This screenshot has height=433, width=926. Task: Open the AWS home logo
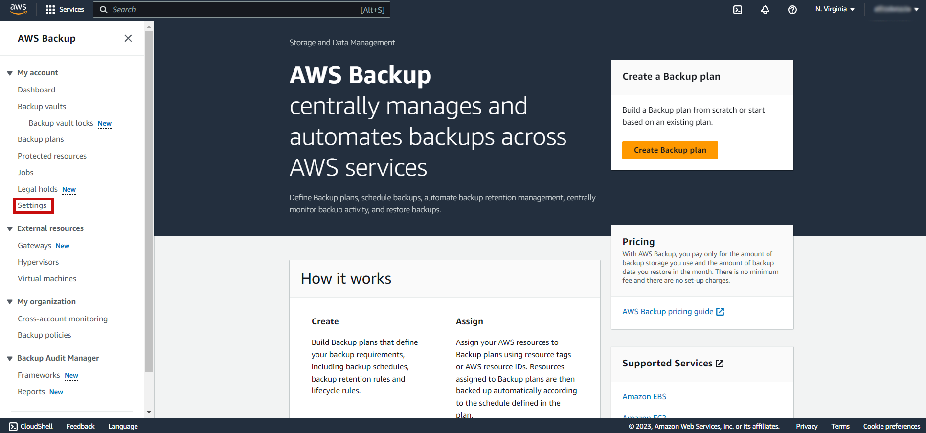(18, 9)
